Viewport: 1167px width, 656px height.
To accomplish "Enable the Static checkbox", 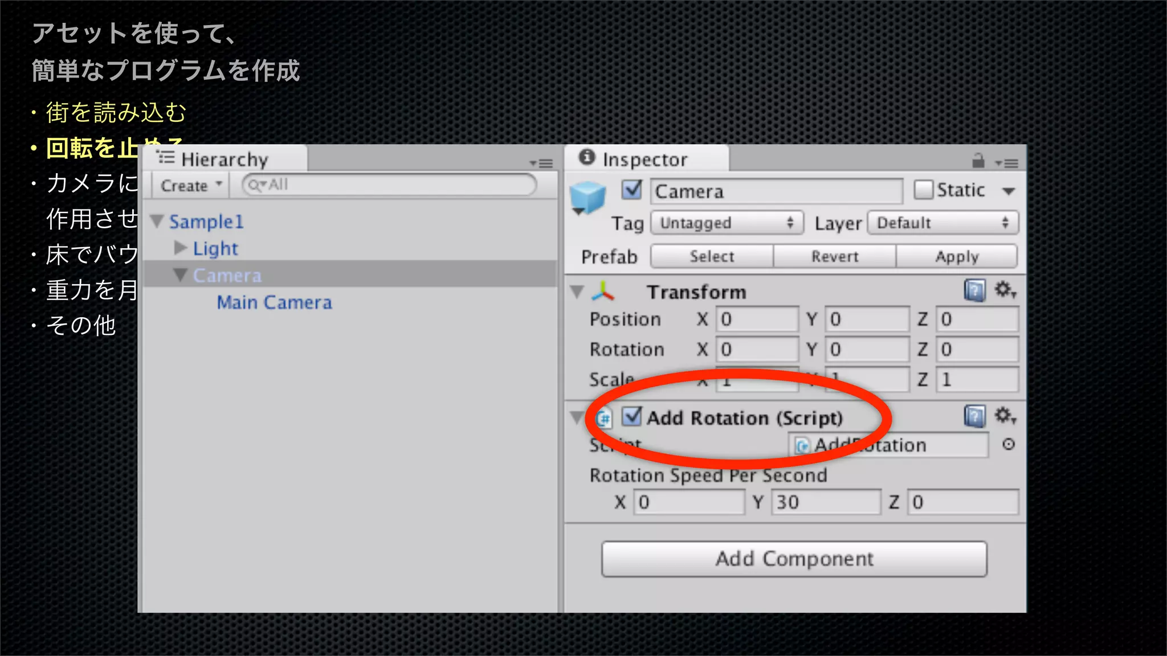I will point(923,190).
